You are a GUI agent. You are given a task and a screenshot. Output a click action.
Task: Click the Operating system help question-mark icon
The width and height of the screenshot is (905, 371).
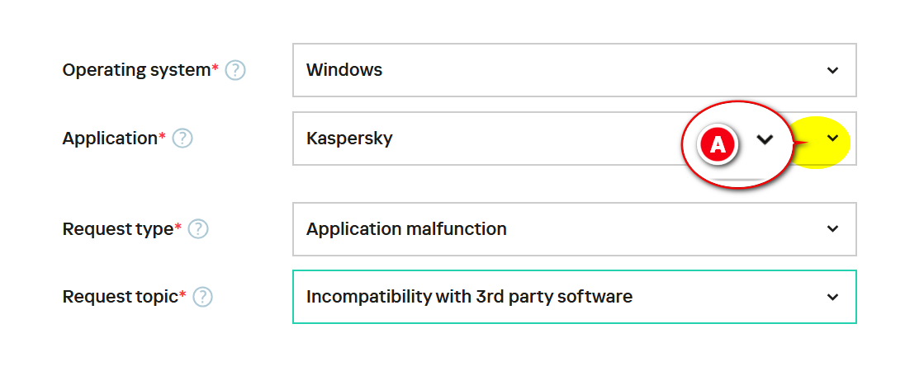[235, 70]
